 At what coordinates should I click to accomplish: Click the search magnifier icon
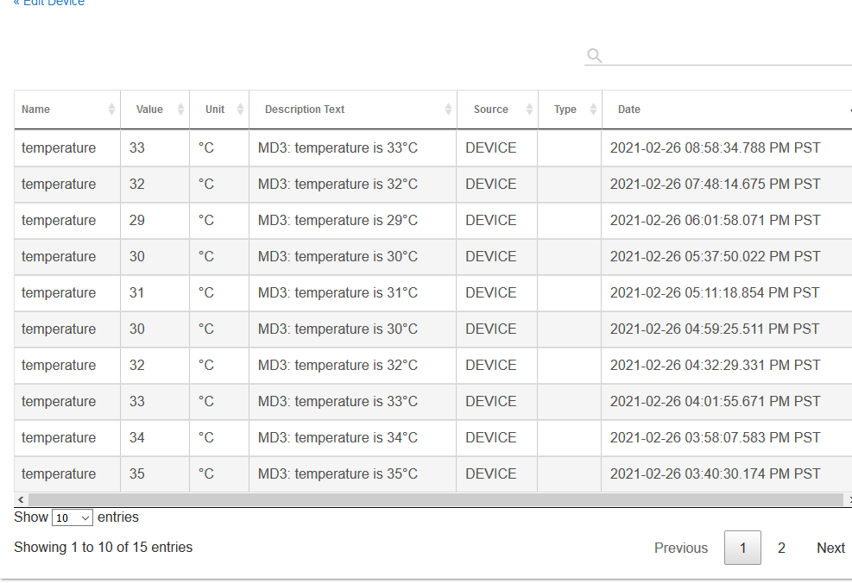tap(594, 56)
